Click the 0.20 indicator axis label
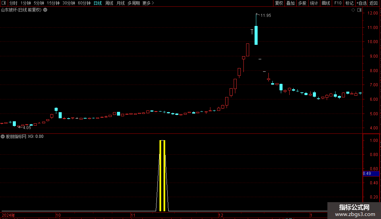The width and height of the screenshot is (381, 219). click(x=374, y=197)
